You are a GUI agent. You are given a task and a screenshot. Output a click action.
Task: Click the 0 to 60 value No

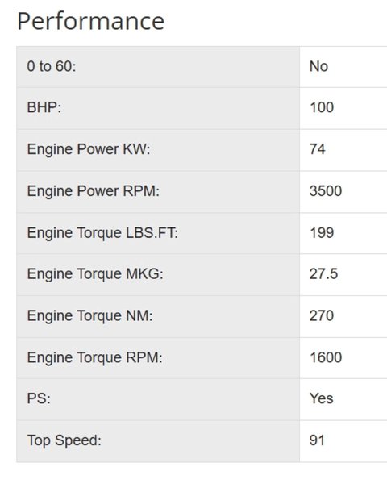[x=318, y=66]
